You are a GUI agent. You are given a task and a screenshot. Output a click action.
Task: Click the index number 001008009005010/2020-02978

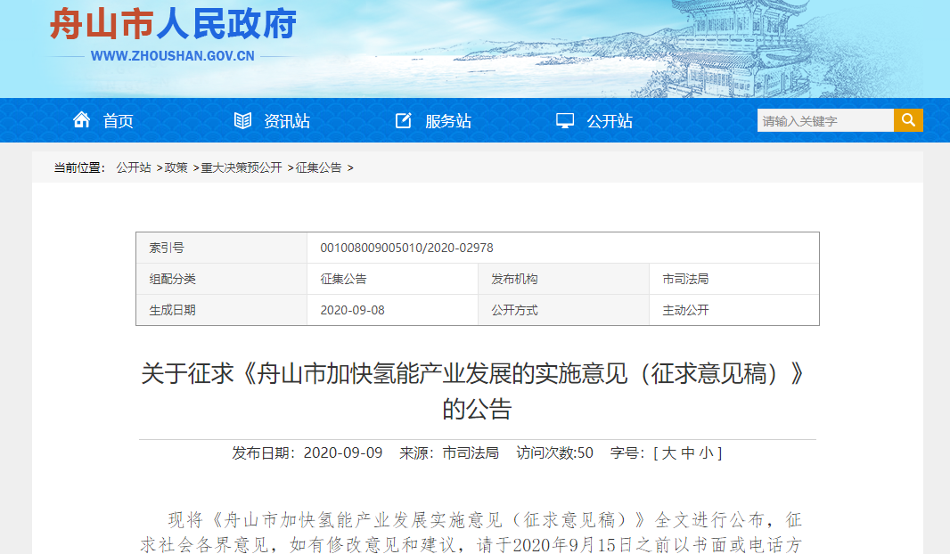pos(406,248)
